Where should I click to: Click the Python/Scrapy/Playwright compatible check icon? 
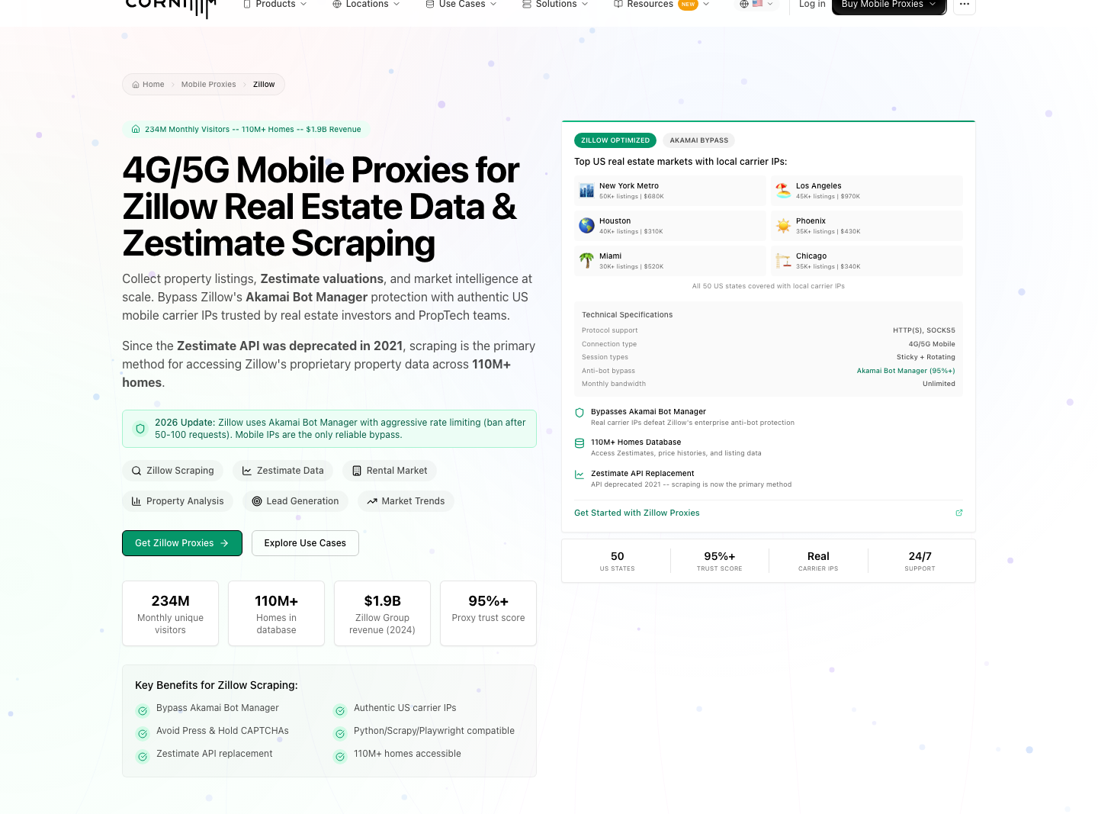pos(340,734)
